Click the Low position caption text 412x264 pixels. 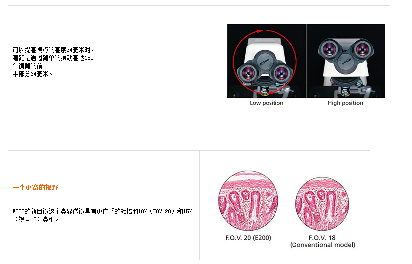coord(267,103)
